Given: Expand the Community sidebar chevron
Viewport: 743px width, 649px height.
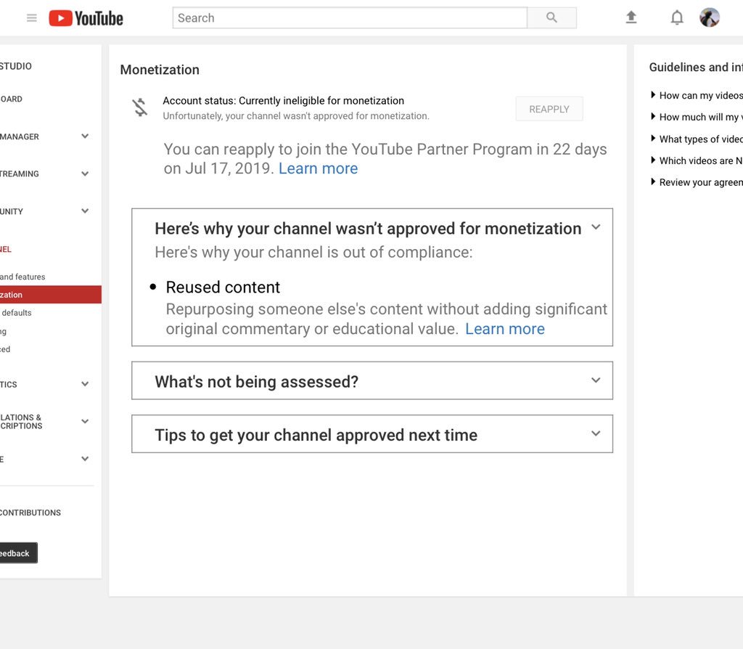Looking at the screenshot, I should tap(85, 211).
